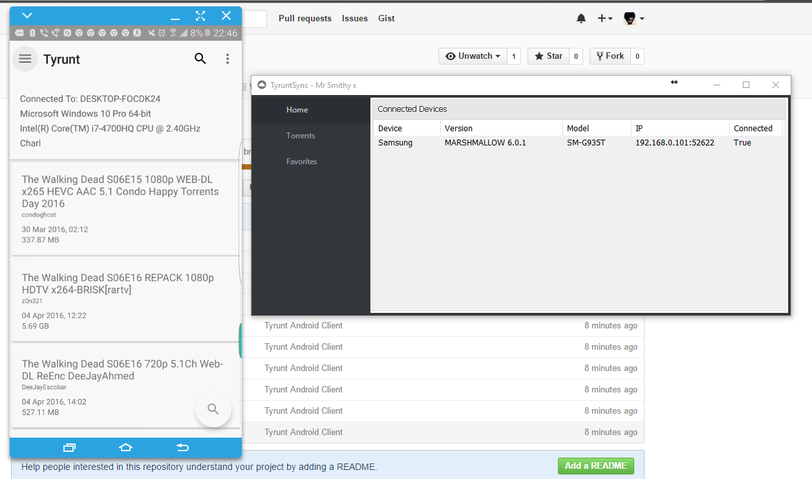
Task: Click uploader name DeeJayEscobar
Action: point(44,387)
